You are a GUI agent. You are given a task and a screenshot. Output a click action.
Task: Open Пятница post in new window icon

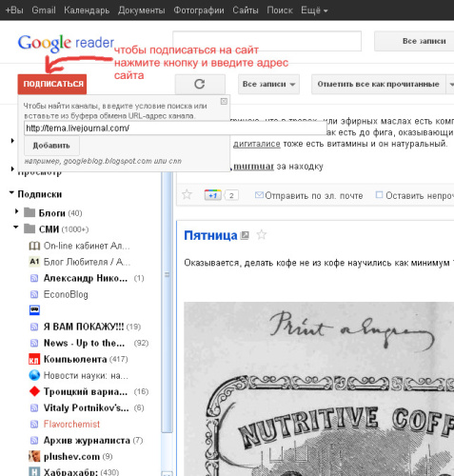[x=245, y=235]
